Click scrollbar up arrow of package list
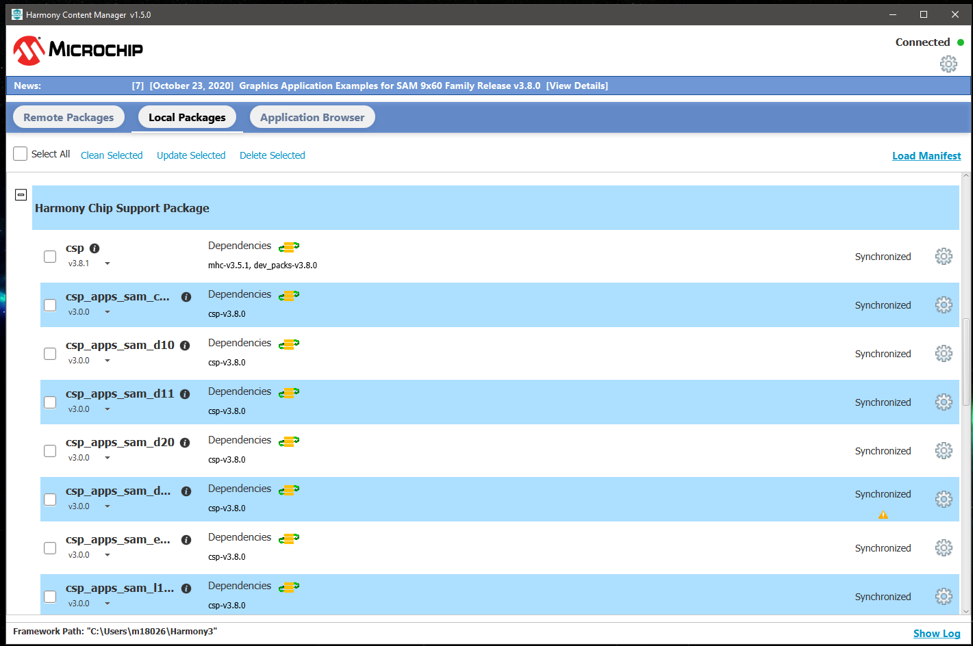Screen dimensions: 973x646 pyautogui.click(x=966, y=177)
